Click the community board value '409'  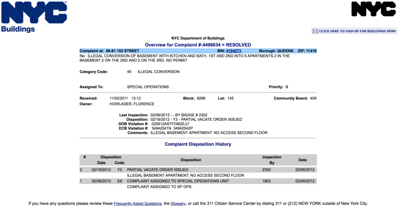[x=313, y=98]
